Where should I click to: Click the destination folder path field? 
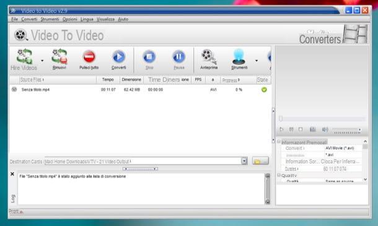pos(143,161)
